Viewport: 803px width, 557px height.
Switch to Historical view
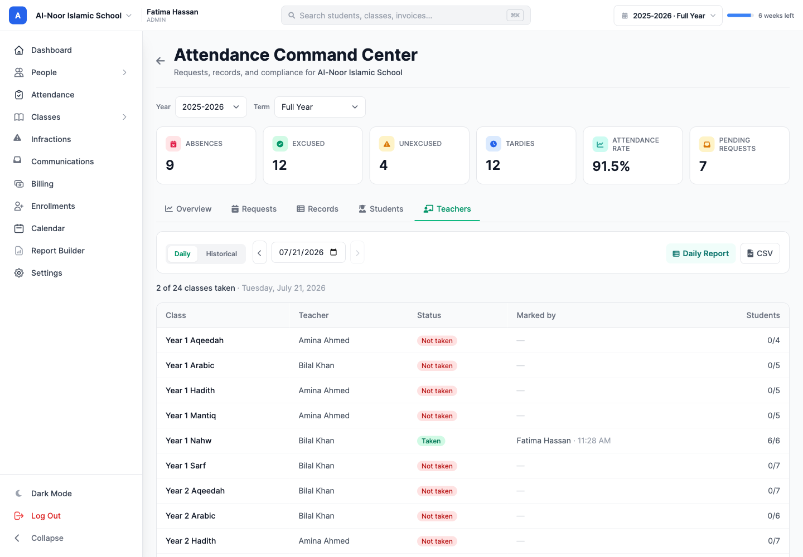[x=221, y=254]
